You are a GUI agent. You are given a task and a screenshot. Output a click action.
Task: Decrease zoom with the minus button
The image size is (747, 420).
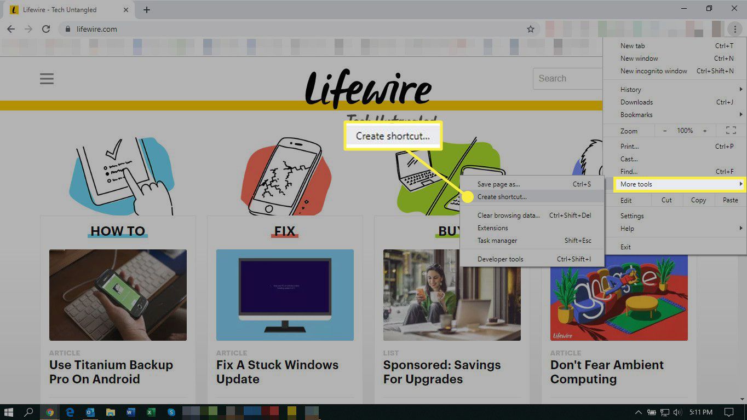665,131
